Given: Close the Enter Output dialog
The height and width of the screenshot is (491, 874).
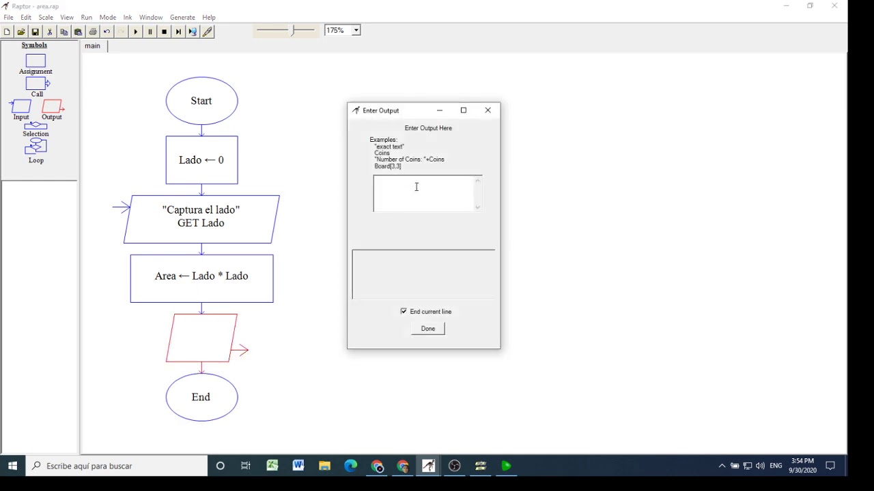Looking at the screenshot, I should pos(488,110).
